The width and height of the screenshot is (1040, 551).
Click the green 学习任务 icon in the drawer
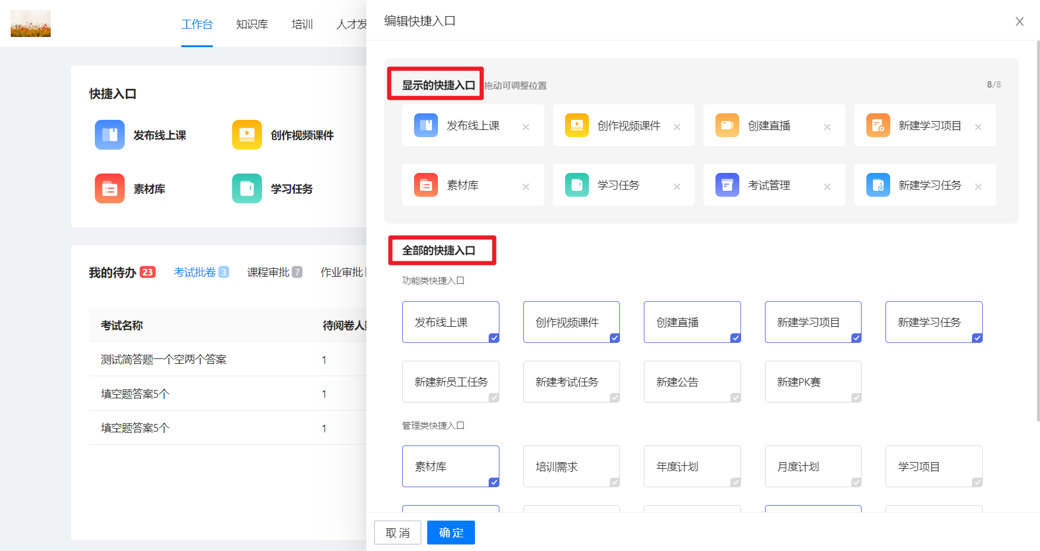pos(576,185)
